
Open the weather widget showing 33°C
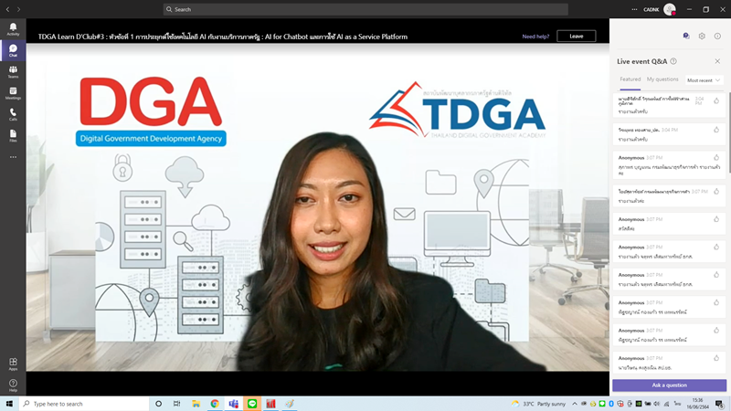(537, 404)
